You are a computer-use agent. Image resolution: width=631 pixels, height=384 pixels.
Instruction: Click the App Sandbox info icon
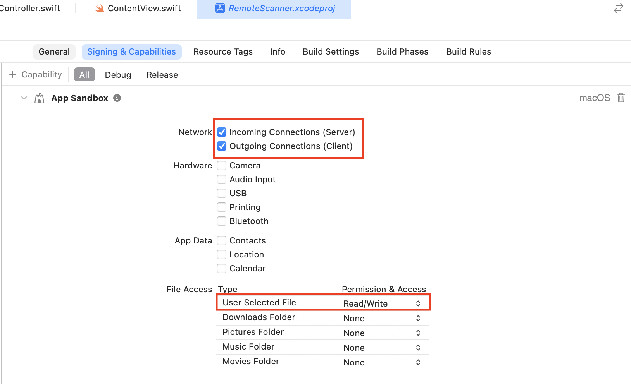[x=117, y=98]
